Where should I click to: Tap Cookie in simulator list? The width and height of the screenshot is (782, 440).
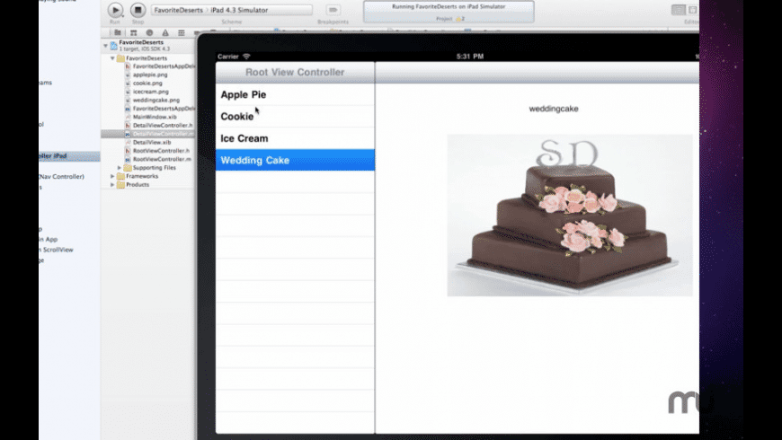(295, 117)
